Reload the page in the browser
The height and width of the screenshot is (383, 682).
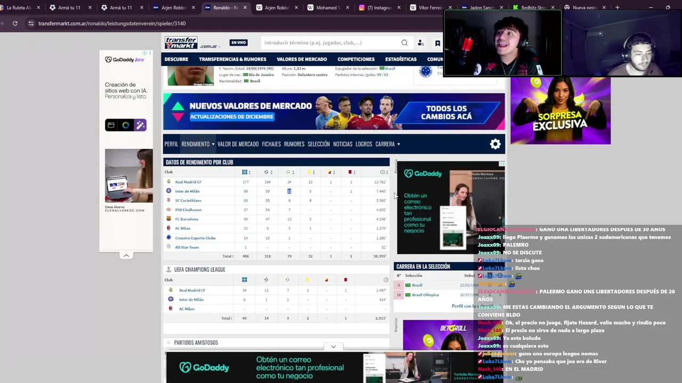point(15,23)
